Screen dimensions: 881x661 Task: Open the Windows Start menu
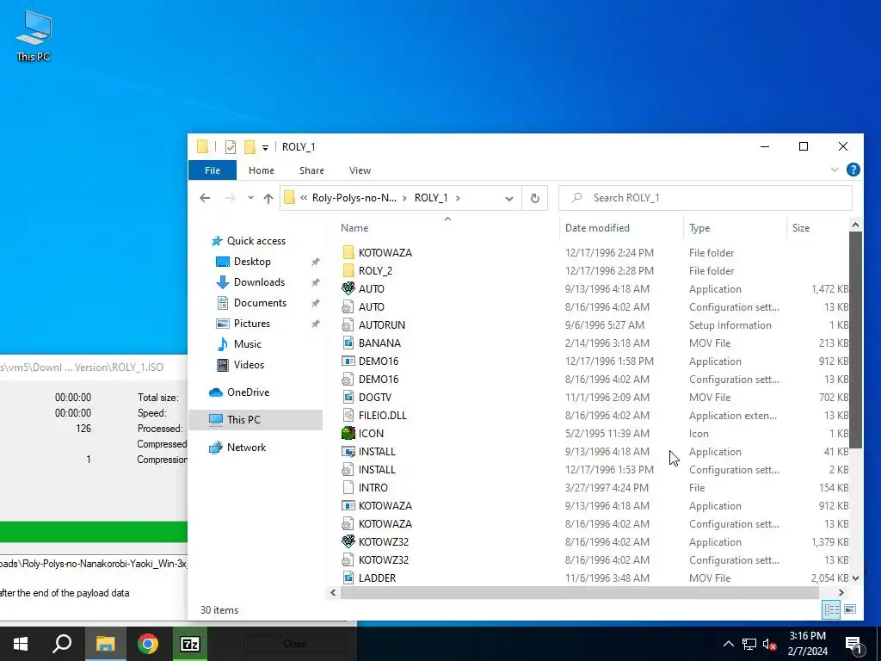pos(21,644)
